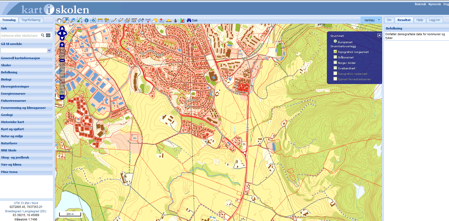Collapse the Grunnkart panel
The height and width of the screenshot is (221, 449).
[379, 35]
